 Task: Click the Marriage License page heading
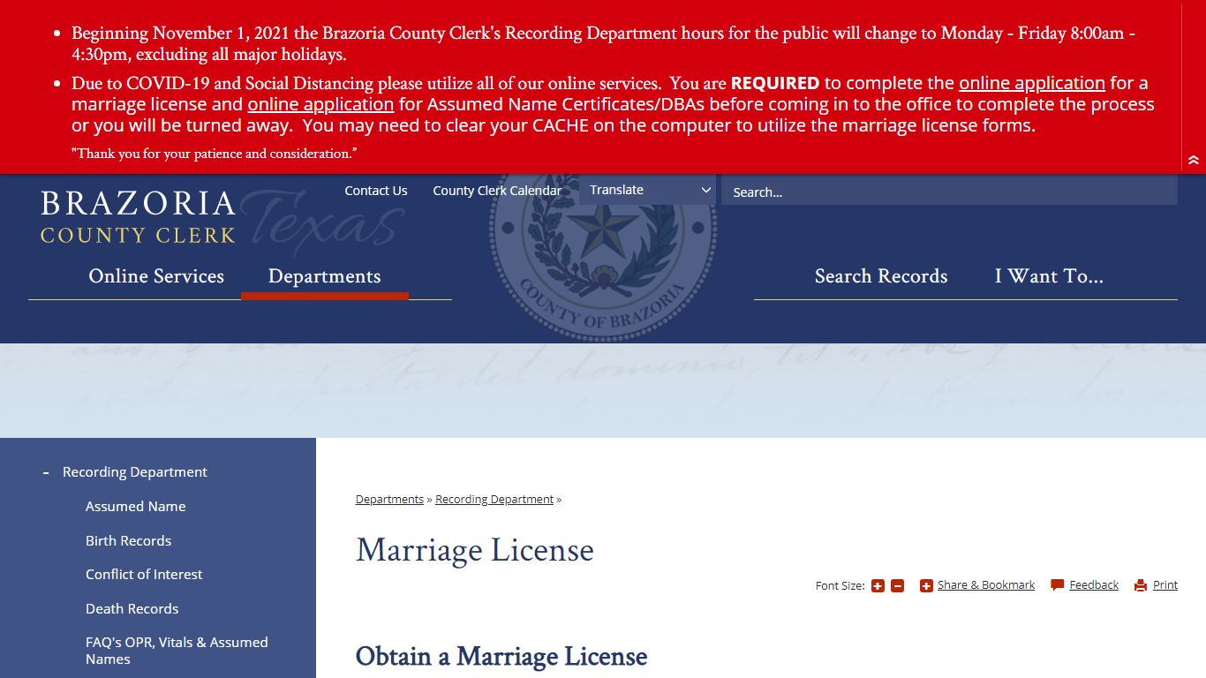[x=475, y=551]
